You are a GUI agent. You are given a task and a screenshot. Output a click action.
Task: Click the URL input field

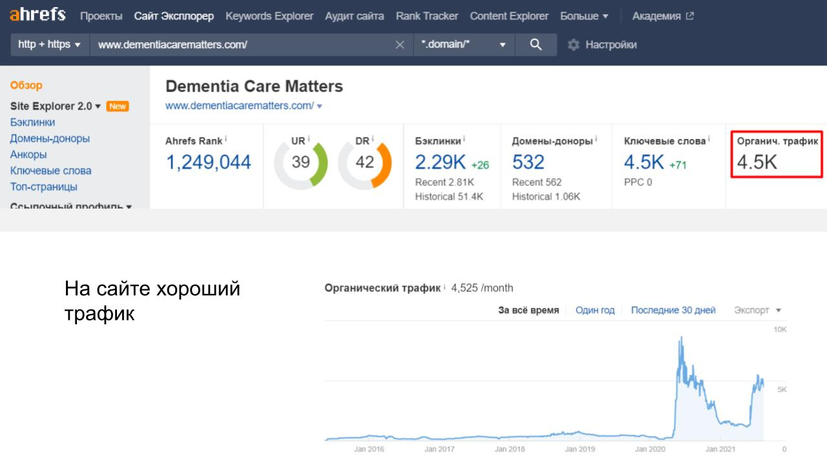pos(239,45)
